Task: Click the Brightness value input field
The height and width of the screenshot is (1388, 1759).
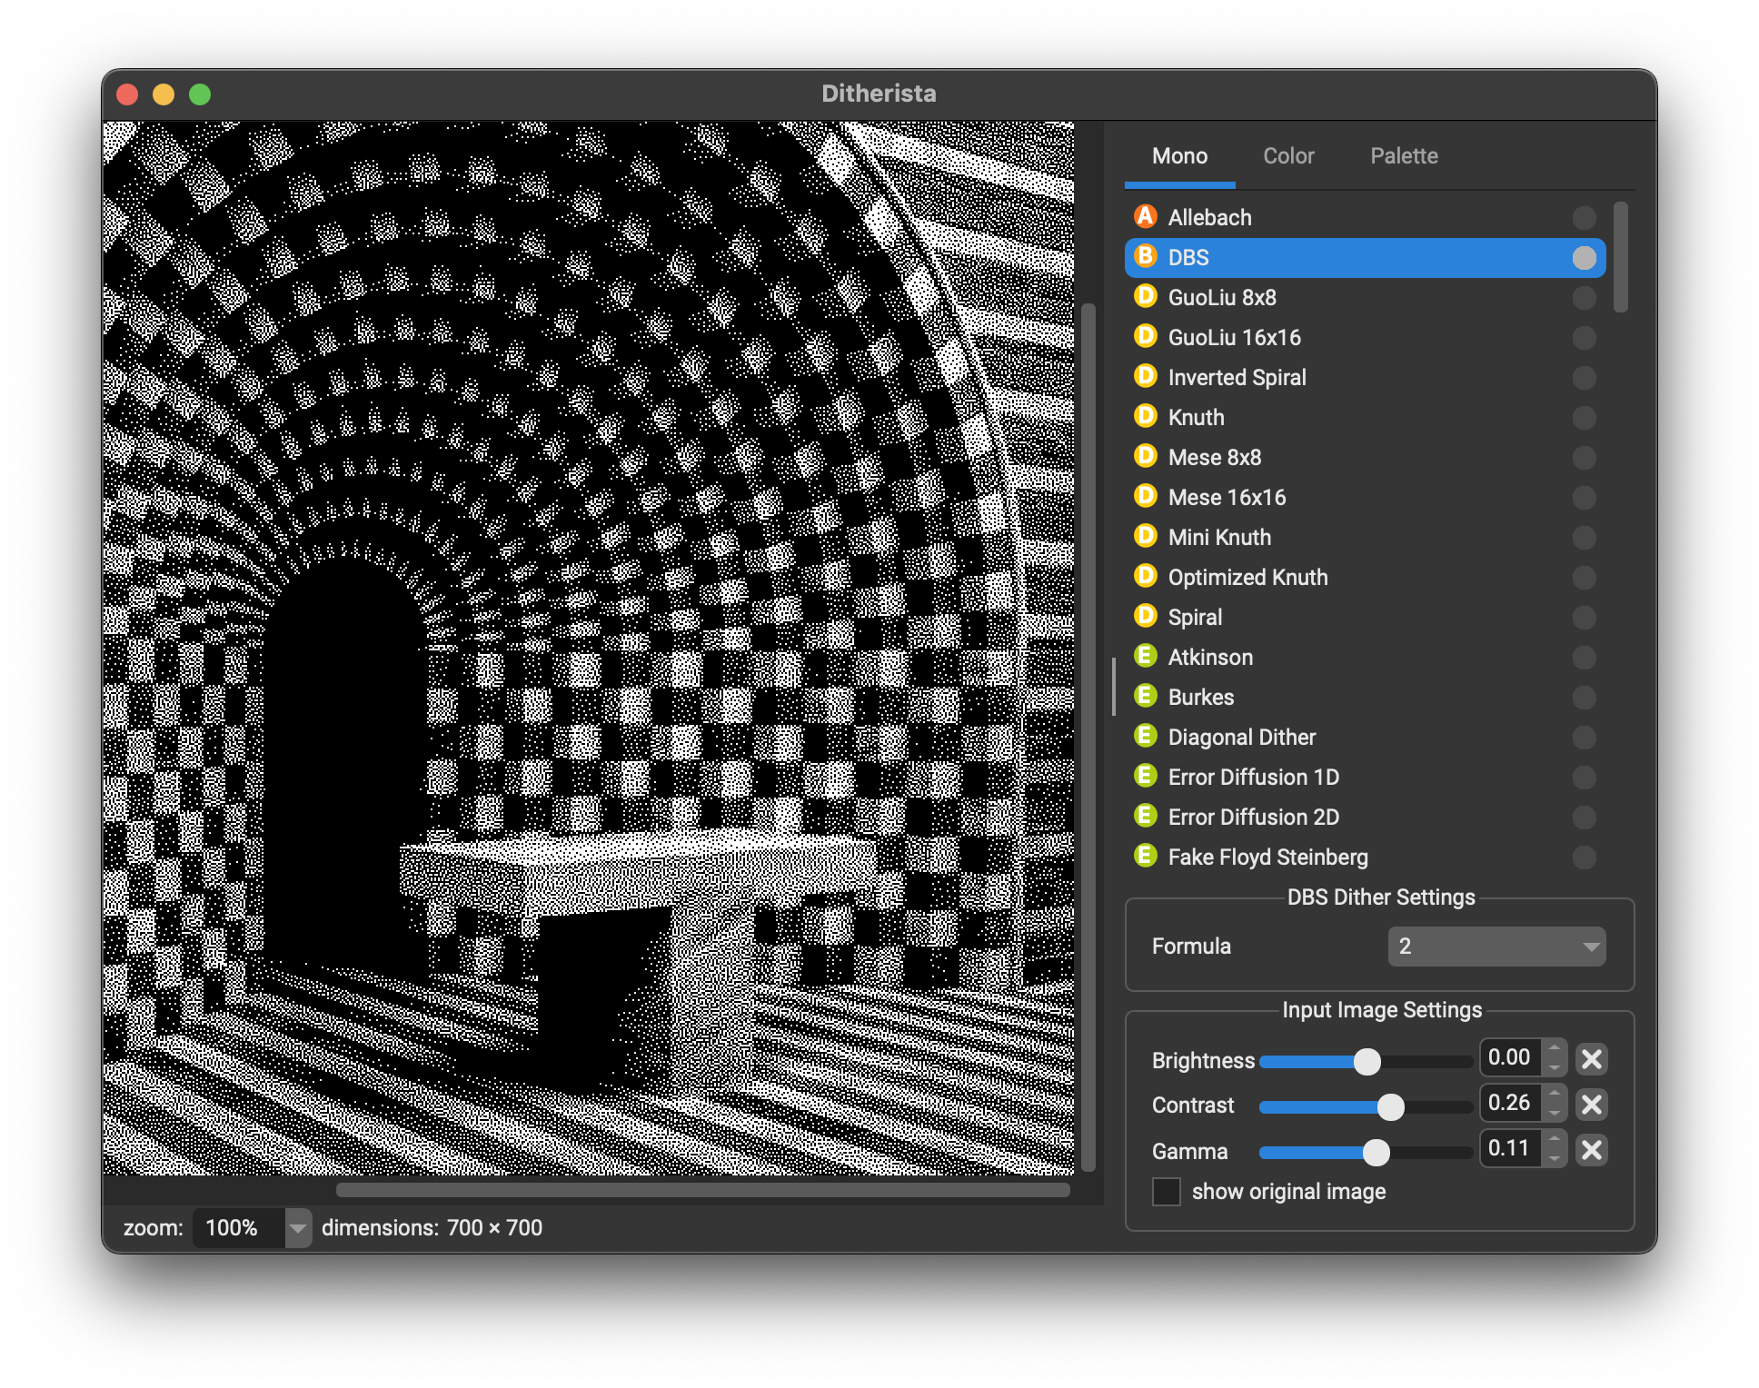Action: pyautogui.click(x=1510, y=1057)
